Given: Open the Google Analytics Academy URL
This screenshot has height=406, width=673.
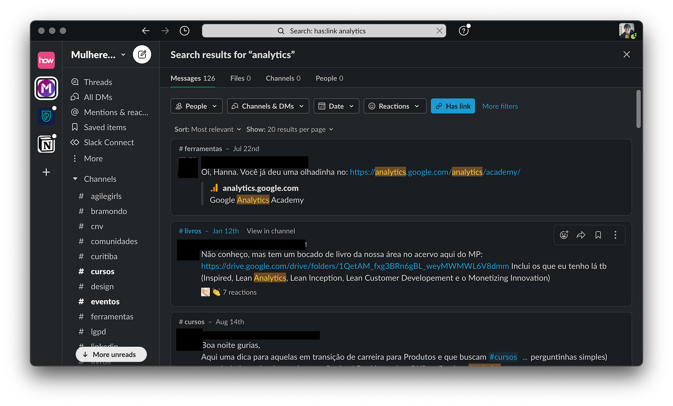Looking at the screenshot, I should click(x=435, y=172).
